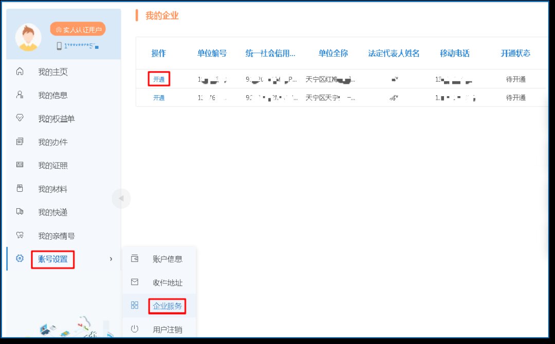Click 待开通 status in 天宁区红梅 row
This screenshot has height=344, width=555.
click(x=516, y=79)
